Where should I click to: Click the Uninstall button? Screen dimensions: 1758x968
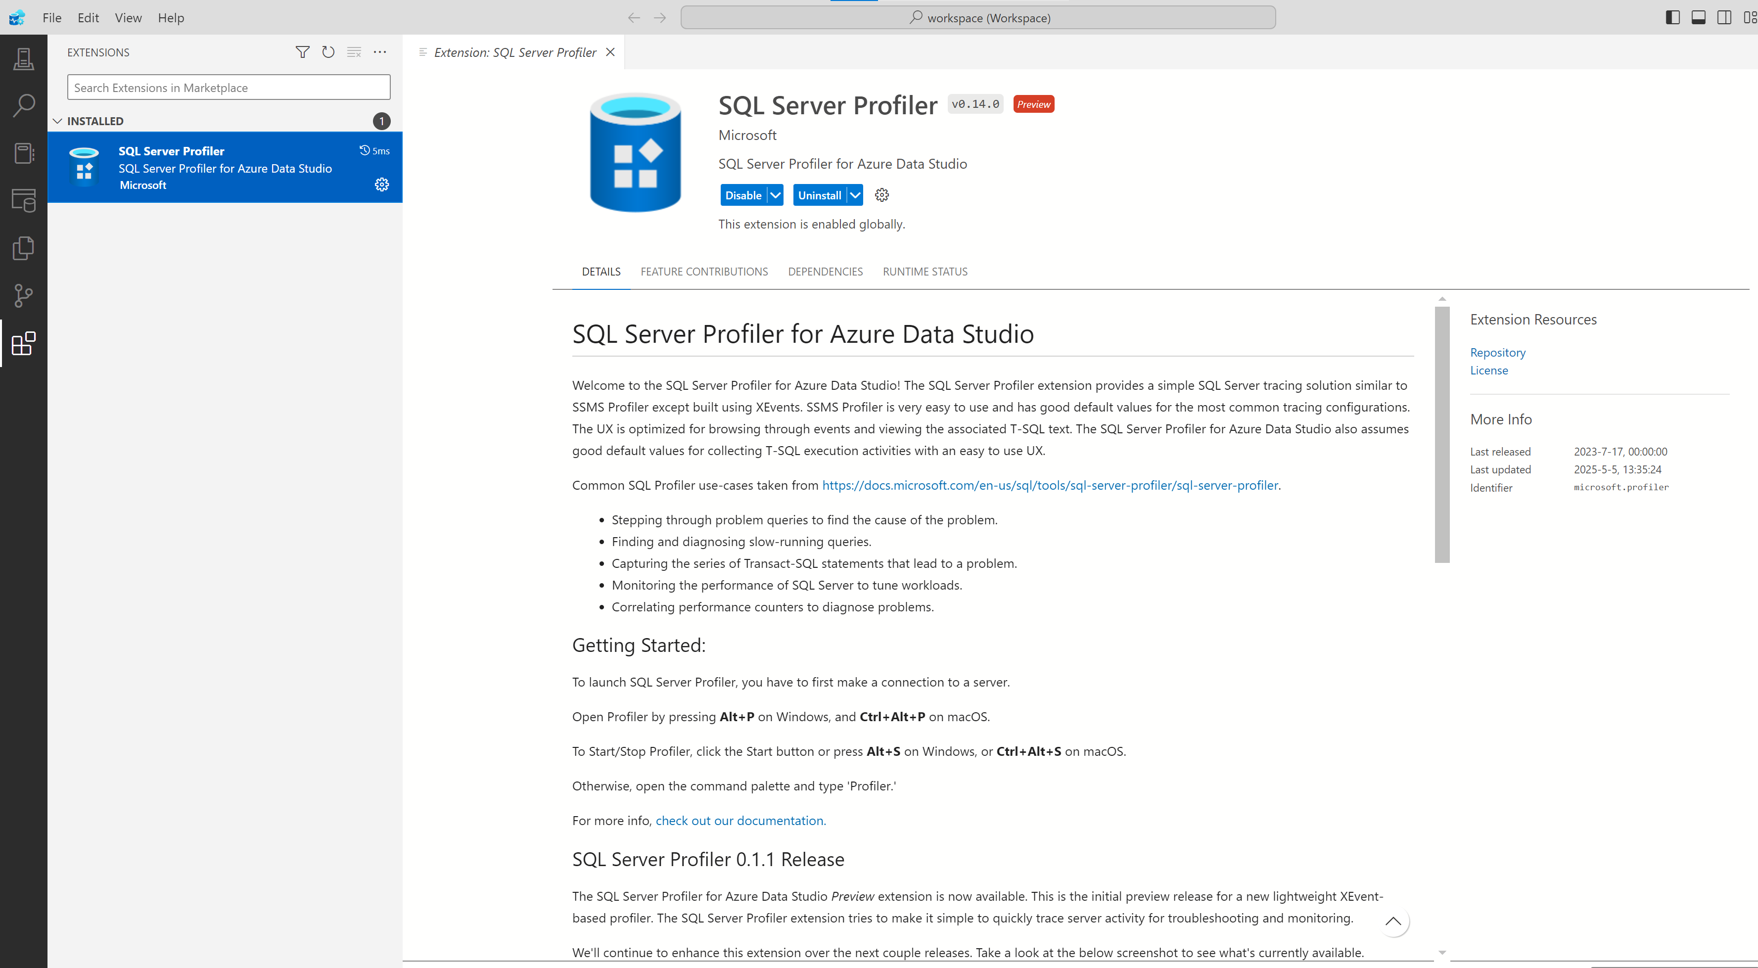(820, 195)
